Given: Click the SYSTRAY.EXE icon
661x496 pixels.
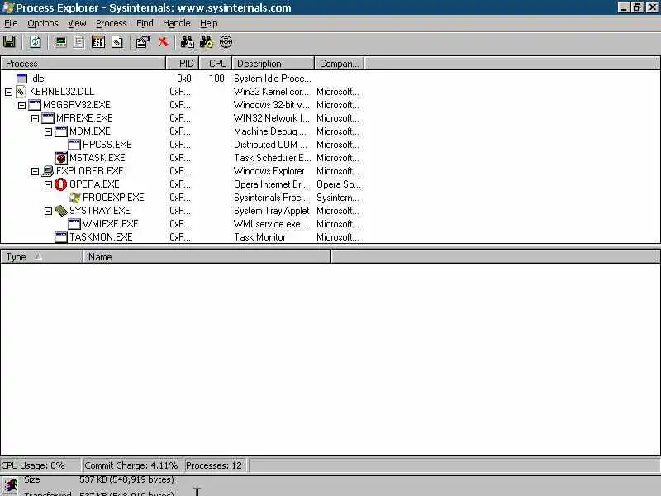Looking at the screenshot, I should pos(61,211).
